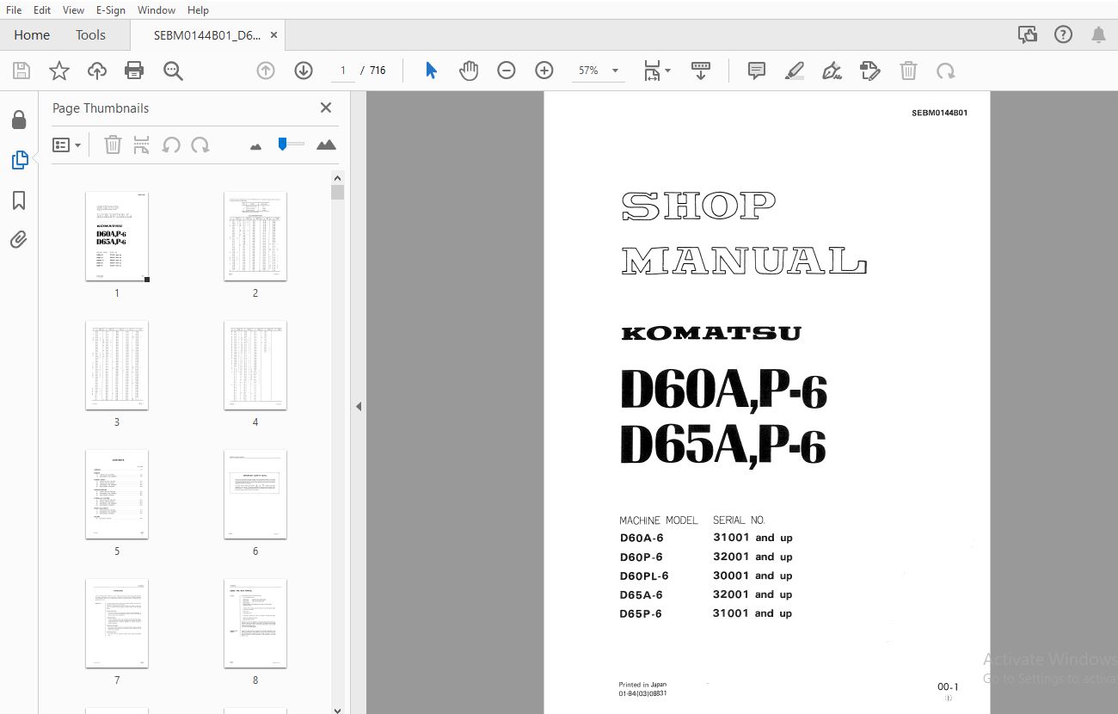
Task: Upload the file to cloud storage
Action: (x=97, y=71)
